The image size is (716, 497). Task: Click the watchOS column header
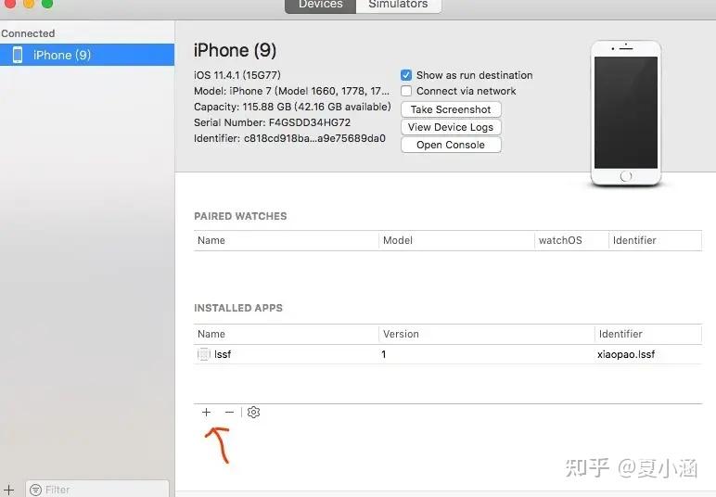click(571, 240)
